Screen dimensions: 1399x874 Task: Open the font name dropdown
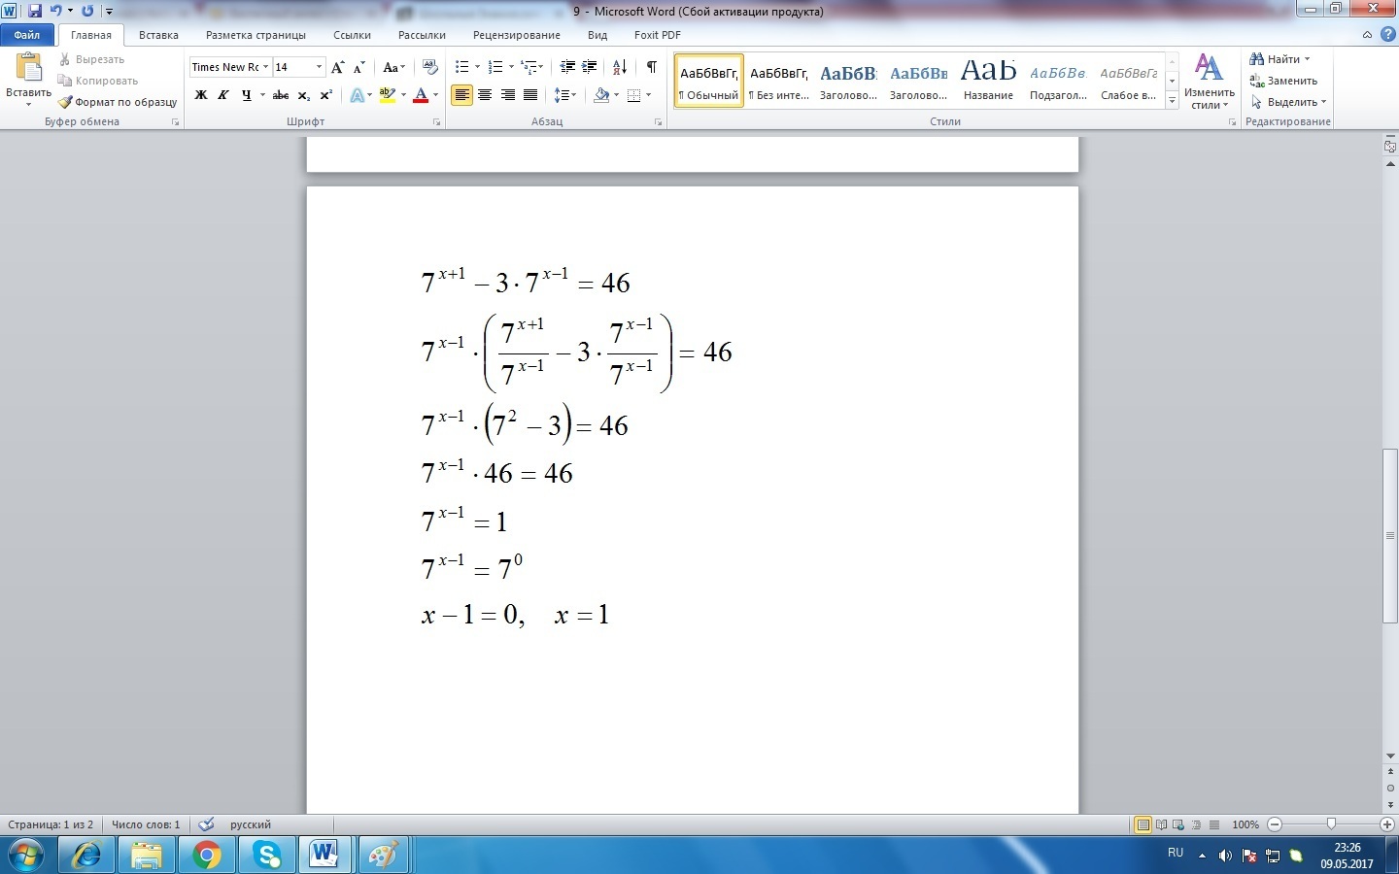[265, 67]
